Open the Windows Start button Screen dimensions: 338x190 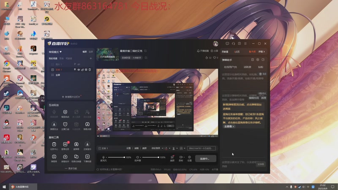coord(4,187)
